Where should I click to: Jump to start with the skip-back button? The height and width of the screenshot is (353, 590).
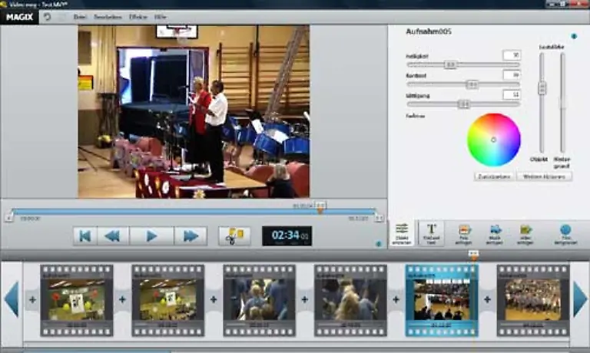[85, 236]
